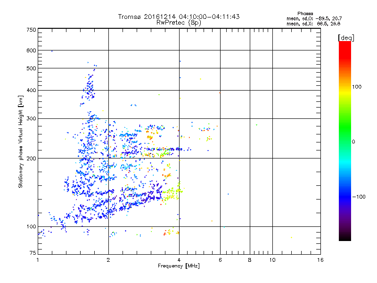Click the y-axis tick label '75'
Viewport: 377px width, 283px height.
pos(33,253)
